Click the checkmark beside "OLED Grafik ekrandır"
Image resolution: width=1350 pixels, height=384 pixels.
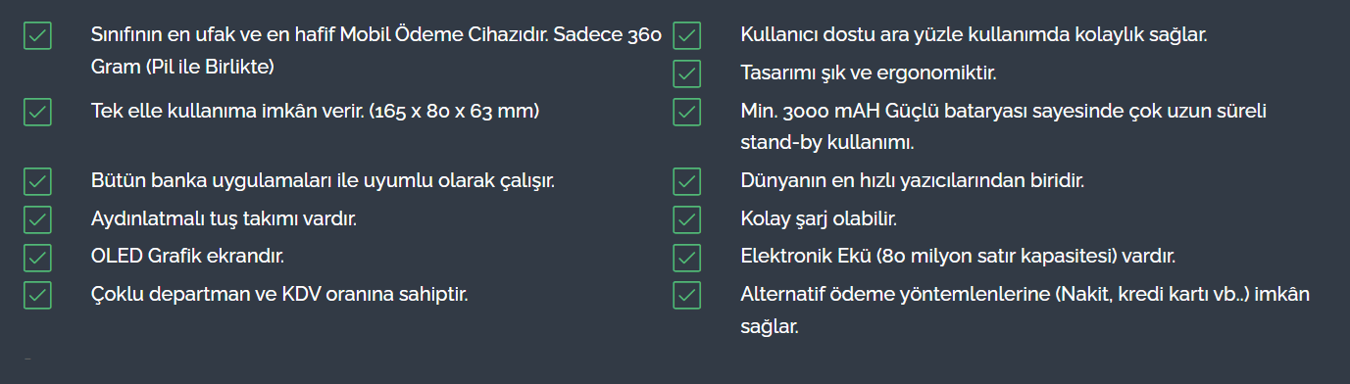tap(37, 257)
